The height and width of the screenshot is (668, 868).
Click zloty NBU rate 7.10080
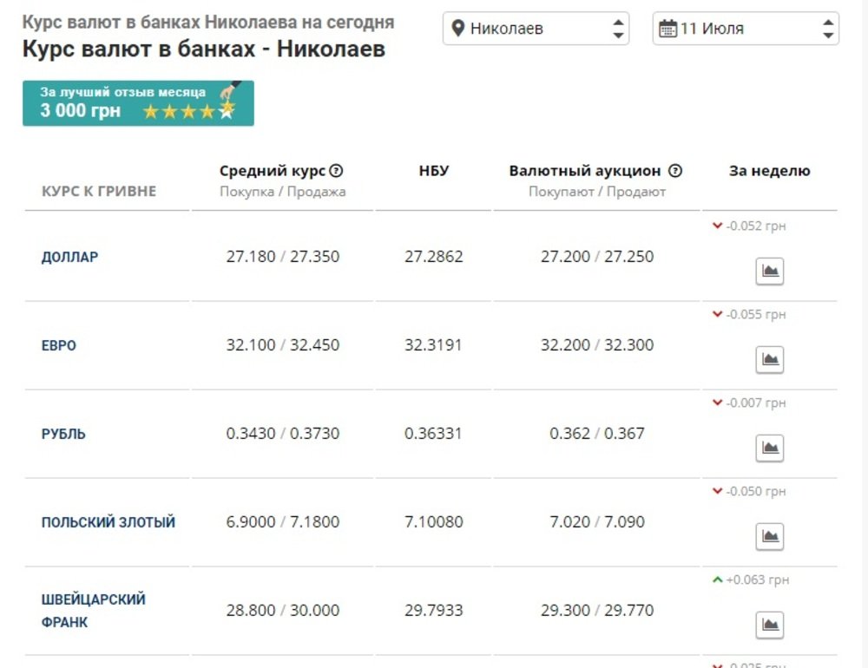pyautogui.click(x=433, y=521)
